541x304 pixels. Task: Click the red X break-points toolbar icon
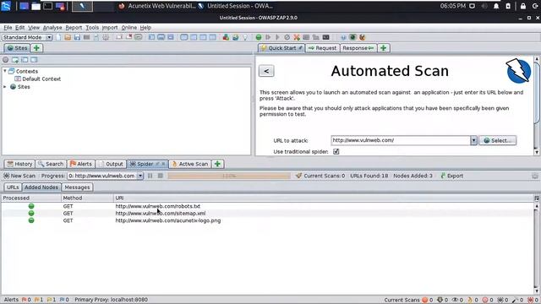(297, 37)
